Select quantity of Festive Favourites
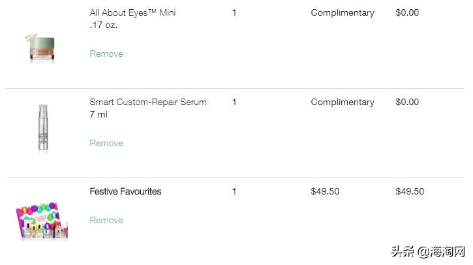This screenshot has width=473, height=265. [x=234, y=191]
